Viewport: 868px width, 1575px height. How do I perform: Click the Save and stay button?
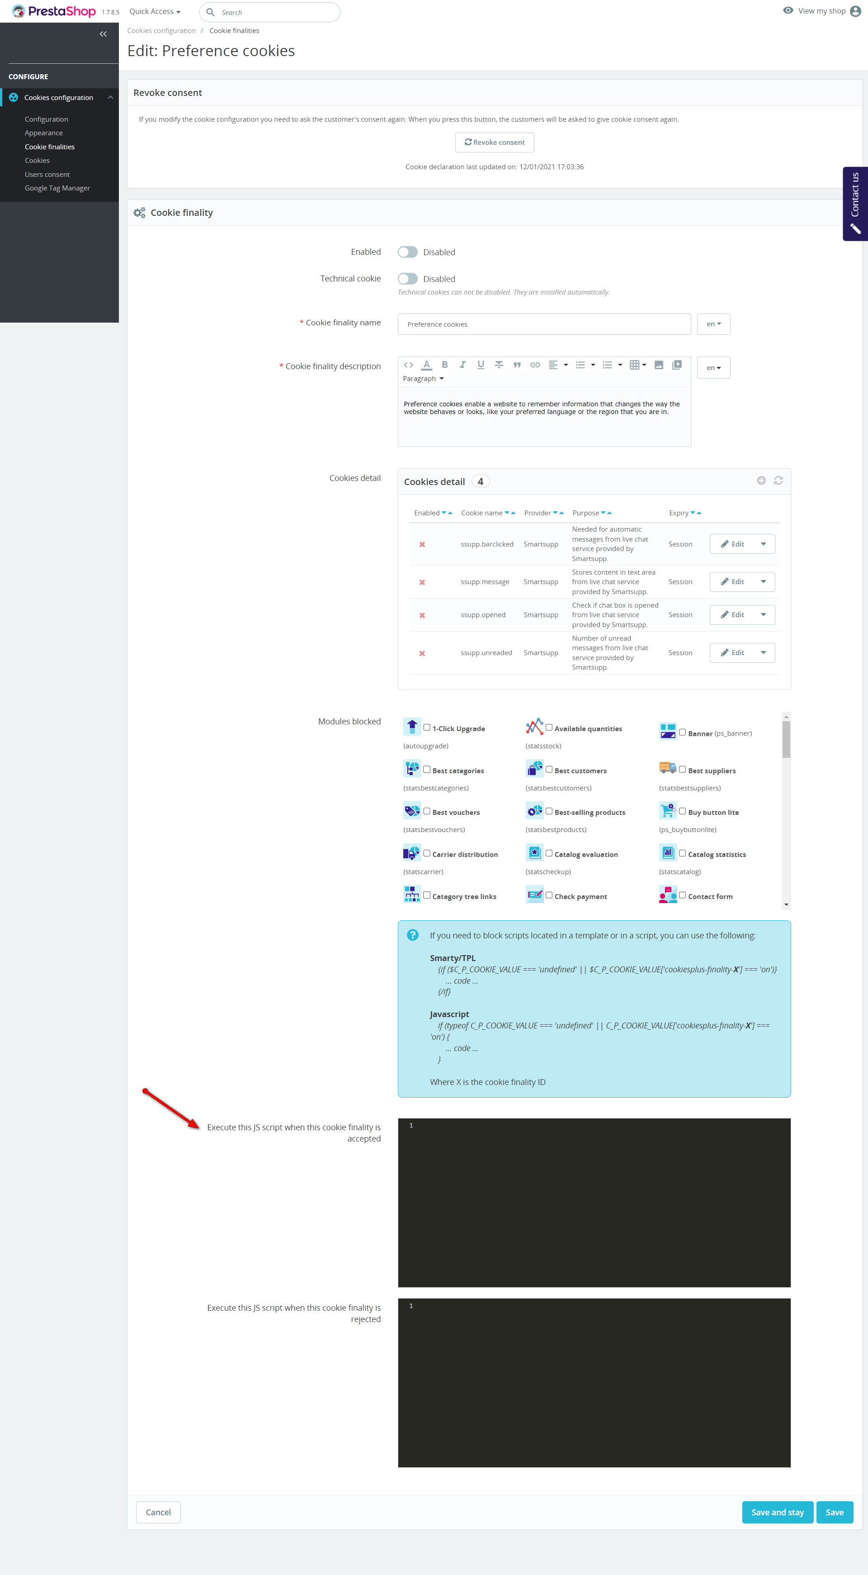(777, 1512)
